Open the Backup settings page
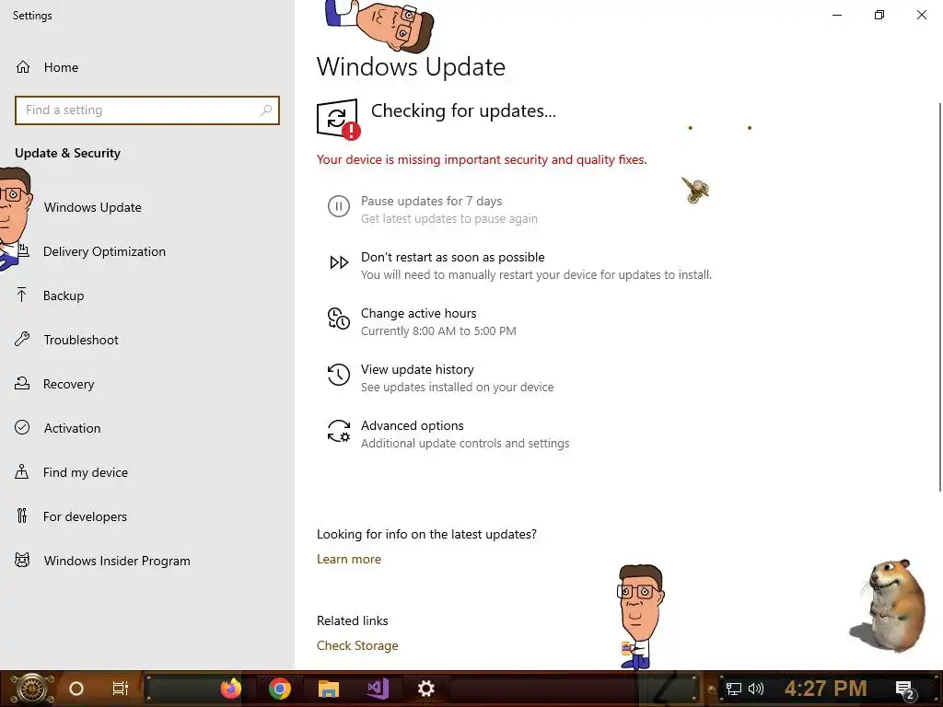This screenshot has height=707, width=943. (147, 296)
